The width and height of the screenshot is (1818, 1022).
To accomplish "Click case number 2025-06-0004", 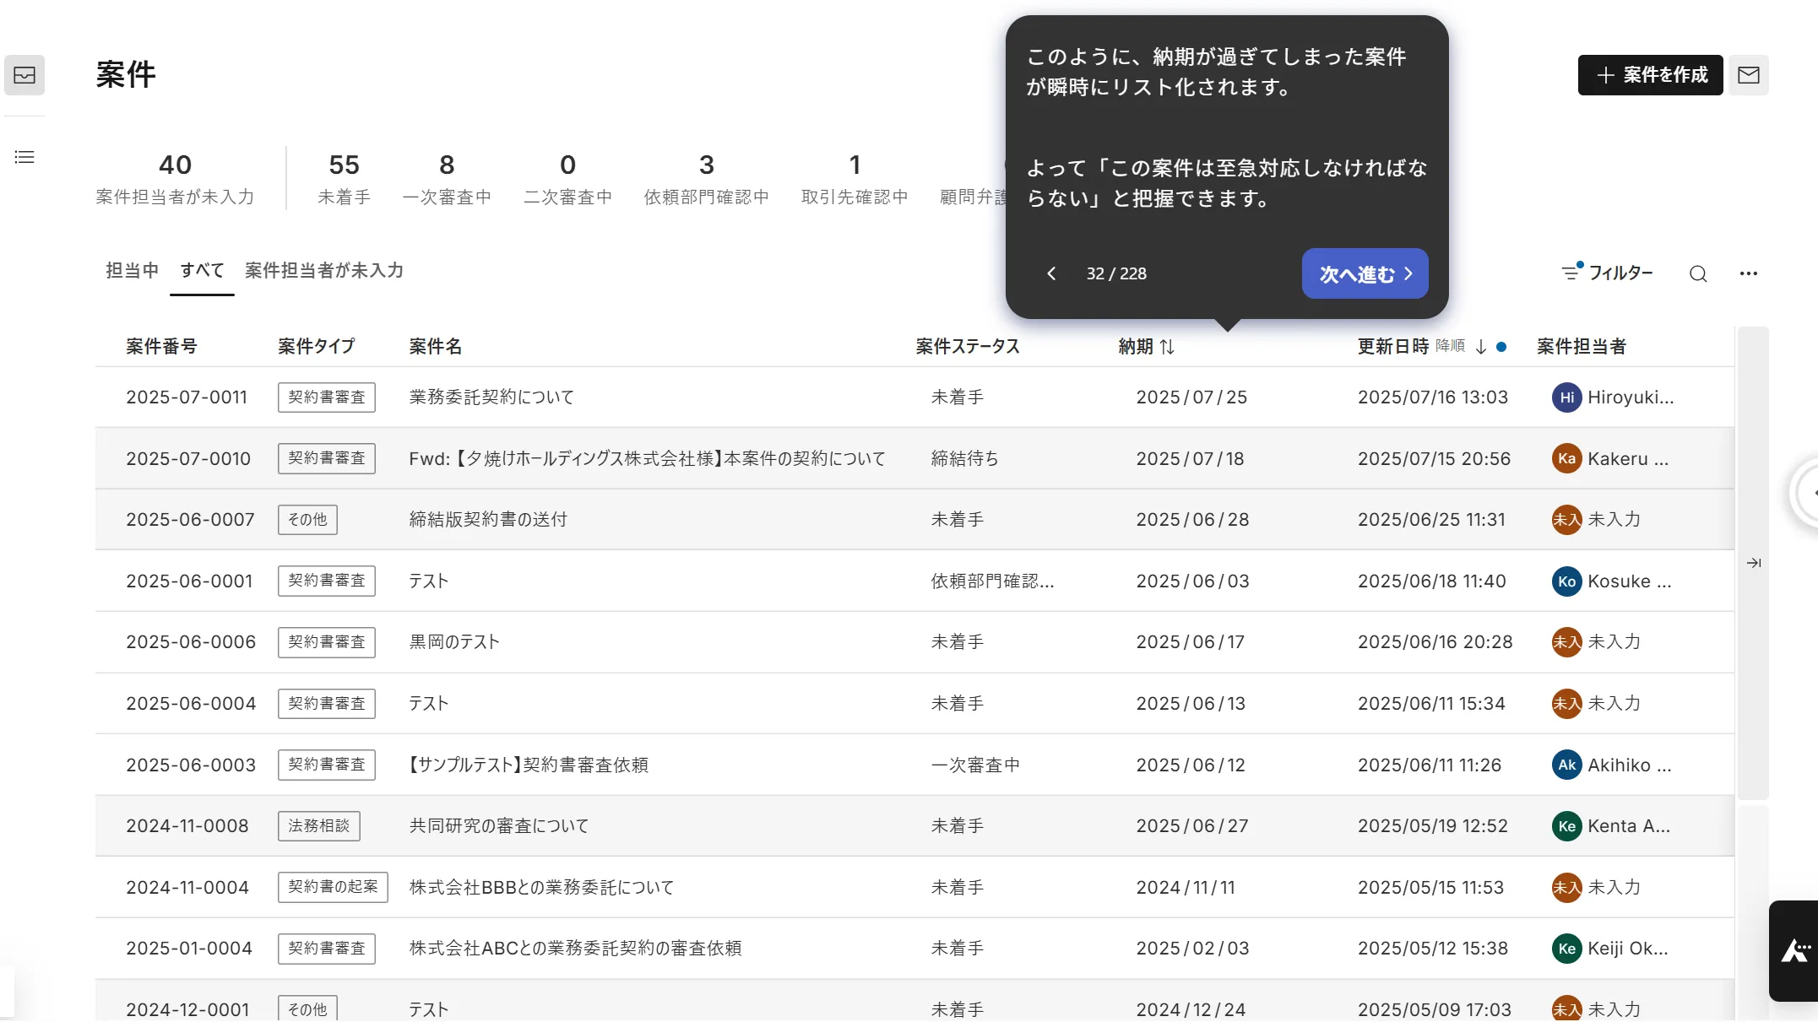I will point(191,703).
